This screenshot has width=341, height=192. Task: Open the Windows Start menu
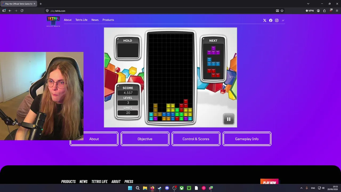(130, 188)
